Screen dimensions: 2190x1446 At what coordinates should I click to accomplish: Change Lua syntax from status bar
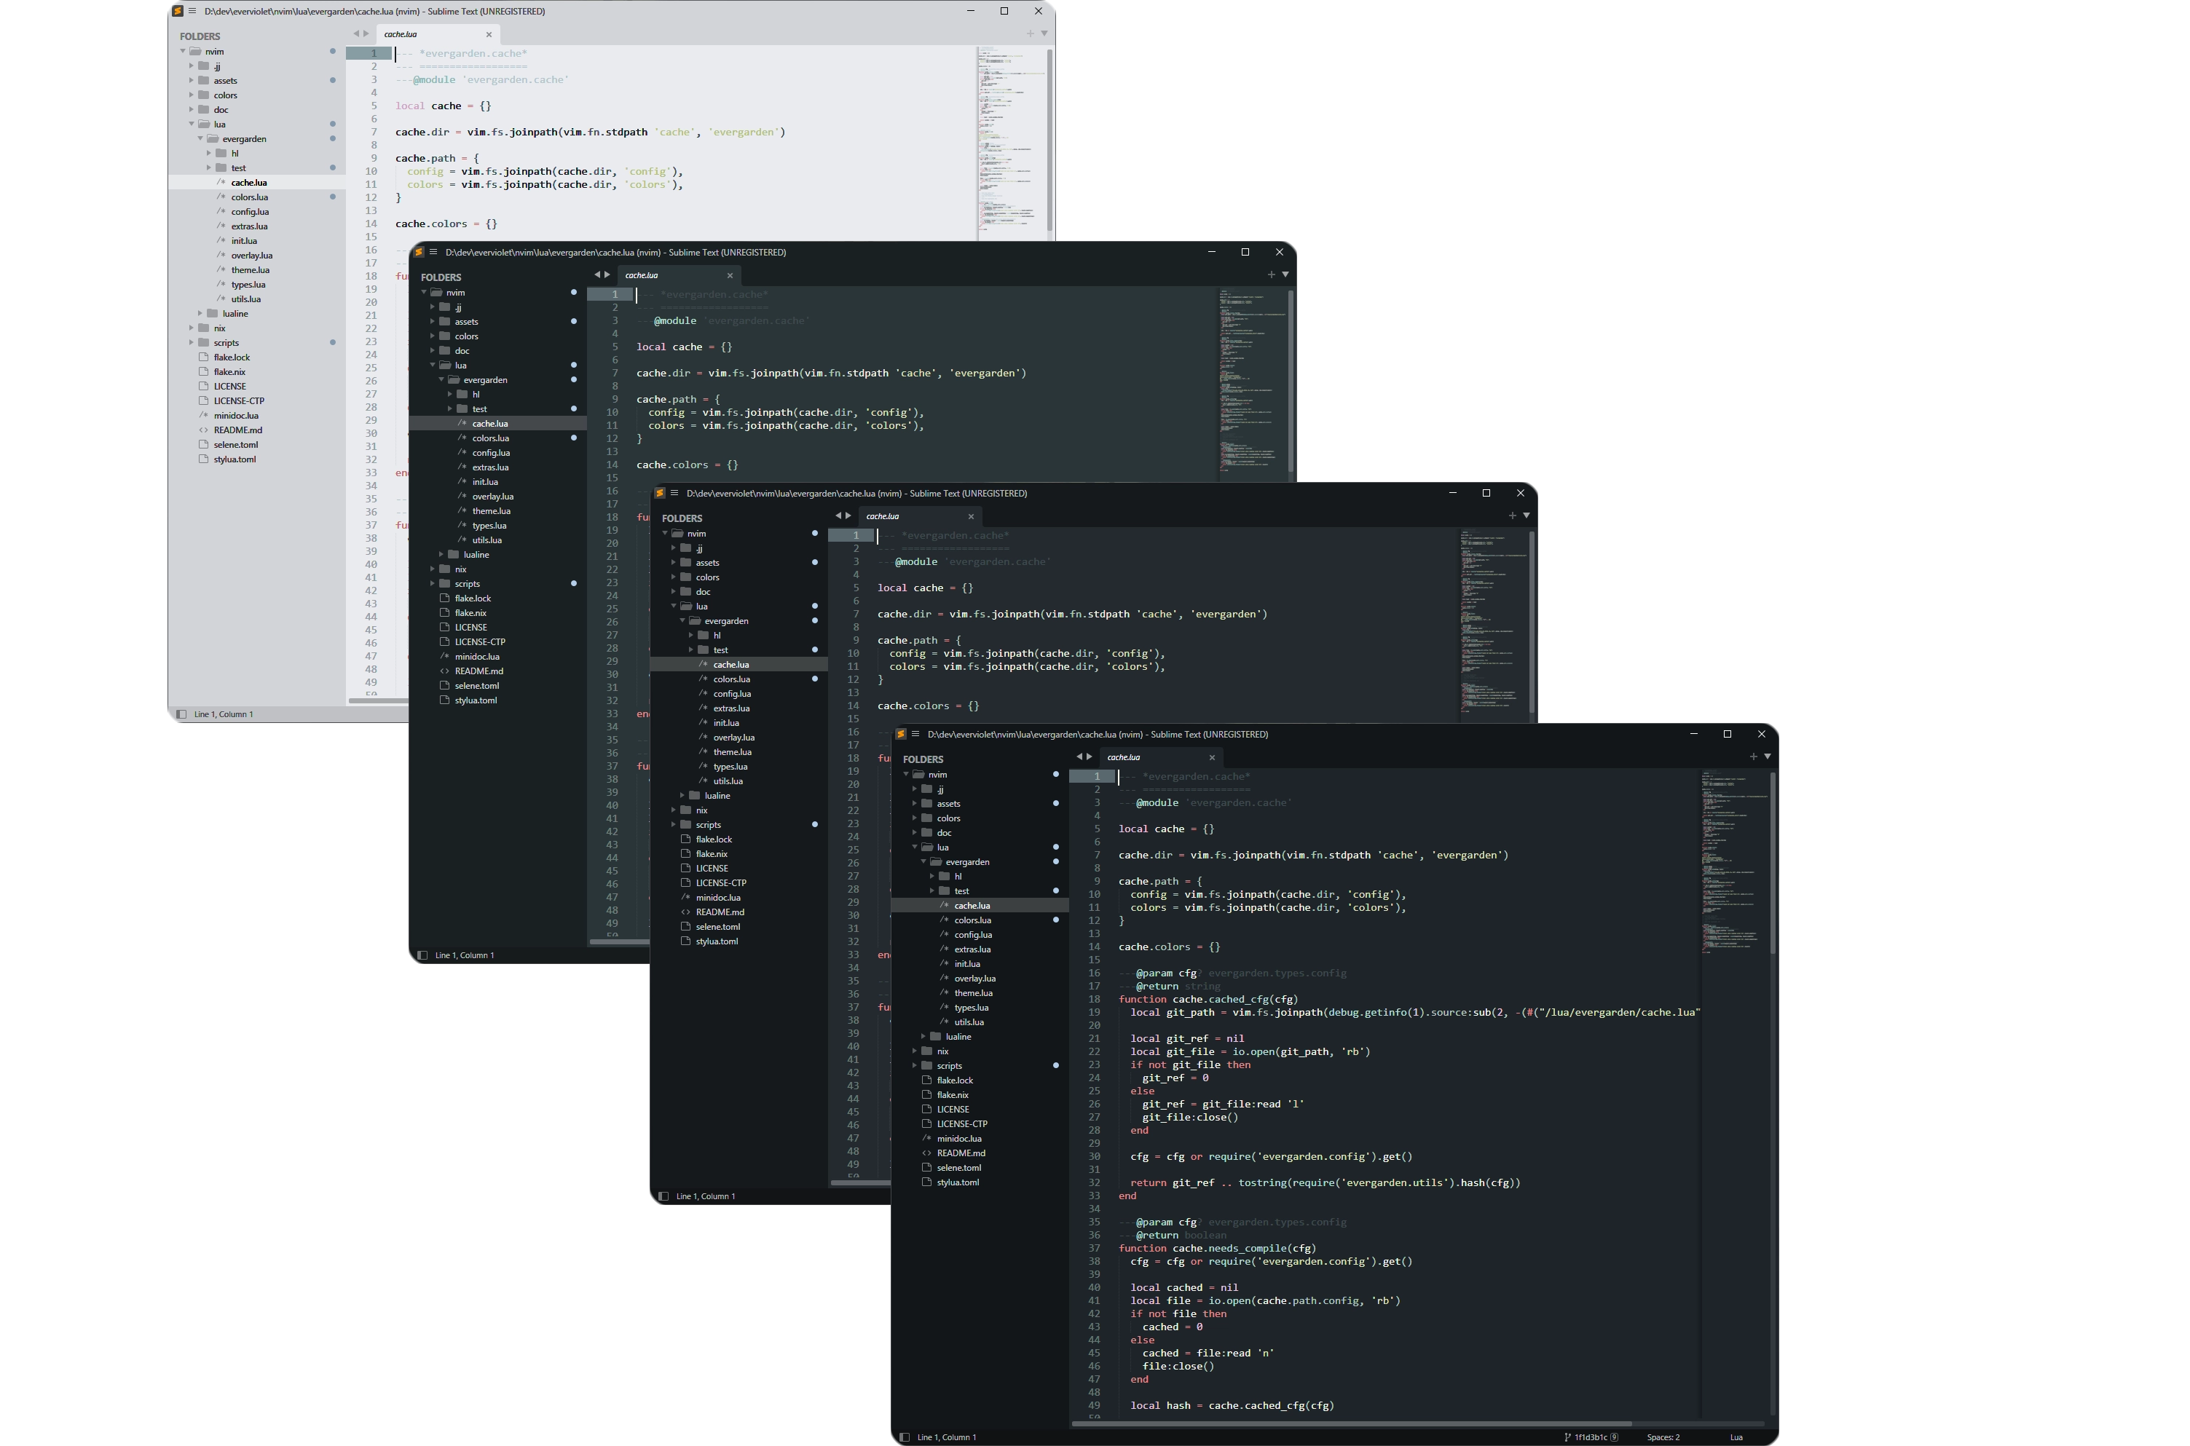pyautogui.click(x=1736, y=1437)
